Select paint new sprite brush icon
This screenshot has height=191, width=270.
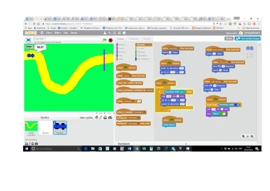(101, 117)
